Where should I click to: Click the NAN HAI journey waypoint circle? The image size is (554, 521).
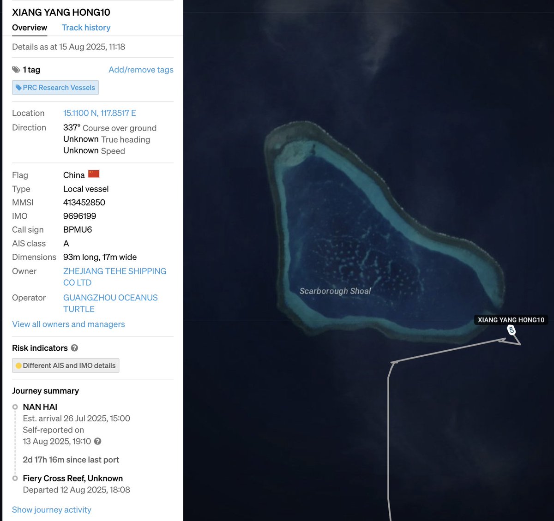coord(15,407)
